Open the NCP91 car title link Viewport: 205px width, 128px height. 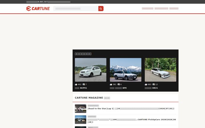pos(81,88)
